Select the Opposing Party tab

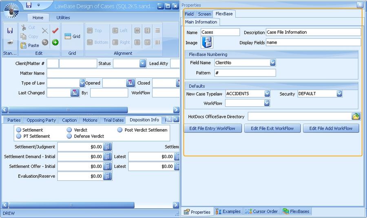point(41,120)
